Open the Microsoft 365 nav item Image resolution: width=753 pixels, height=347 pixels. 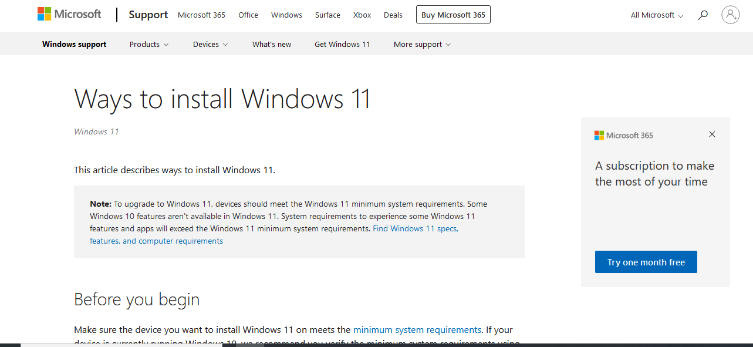pos(201,15)
